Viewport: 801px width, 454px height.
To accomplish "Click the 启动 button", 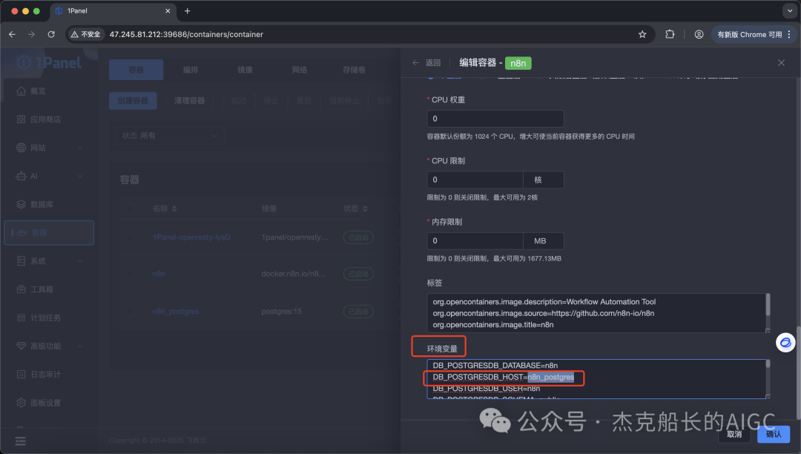I will (239, 101).
